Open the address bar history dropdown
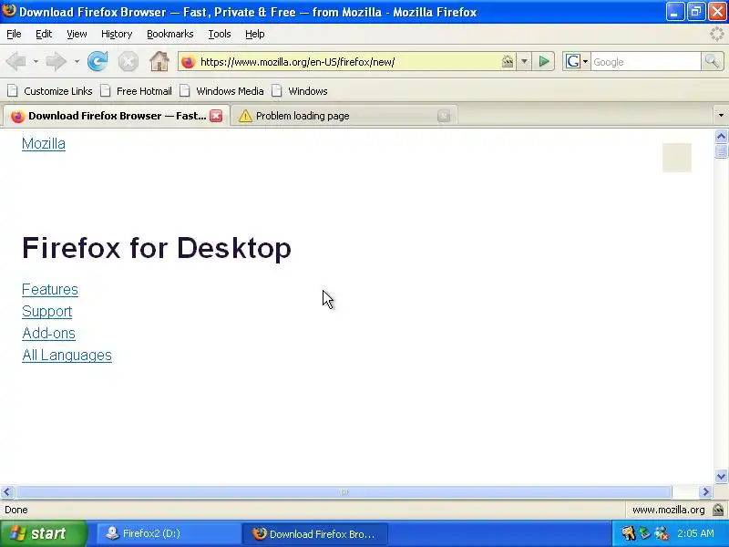729x547 pixels. coord(524,61)
